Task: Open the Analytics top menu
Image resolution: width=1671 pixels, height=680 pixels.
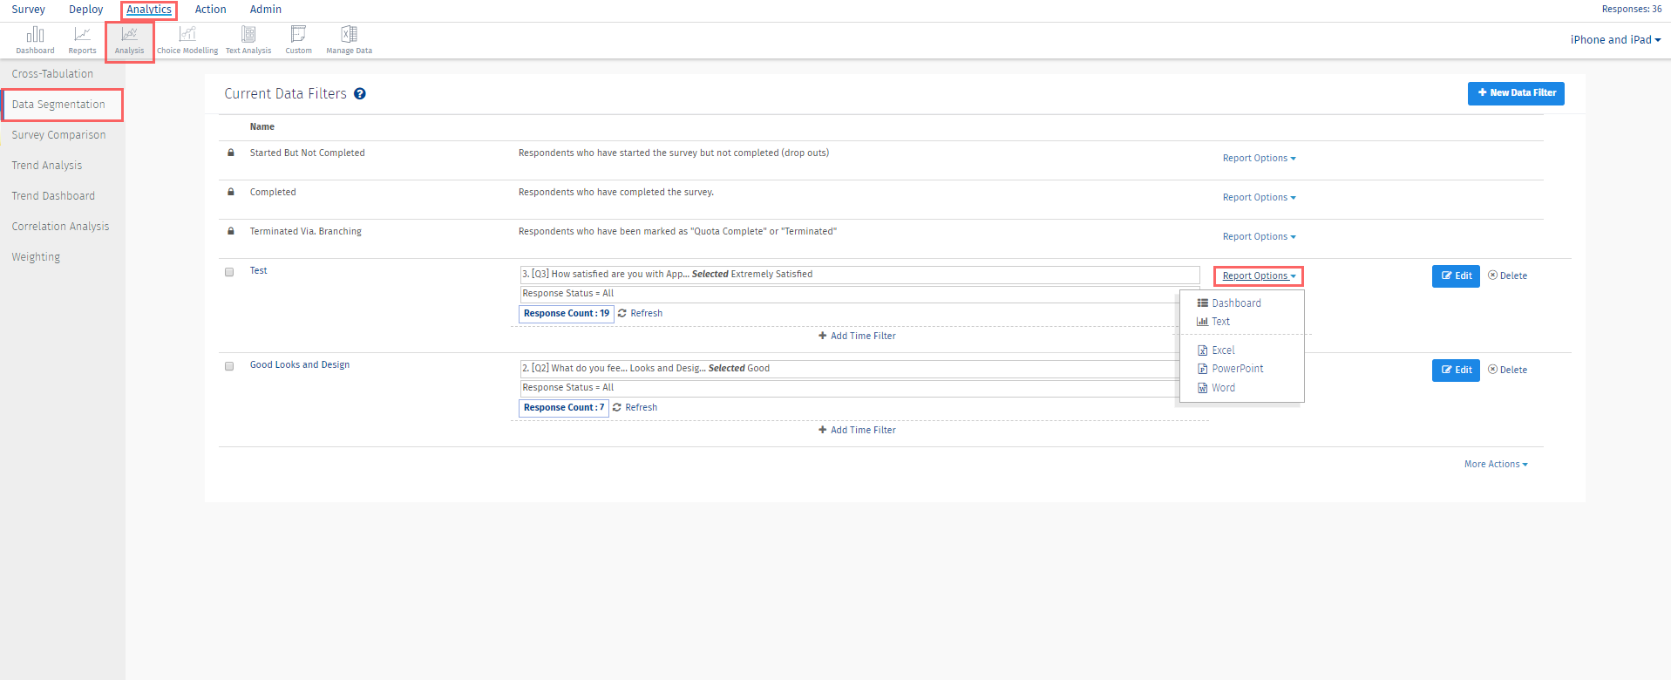Action: [x=149, y=10]
